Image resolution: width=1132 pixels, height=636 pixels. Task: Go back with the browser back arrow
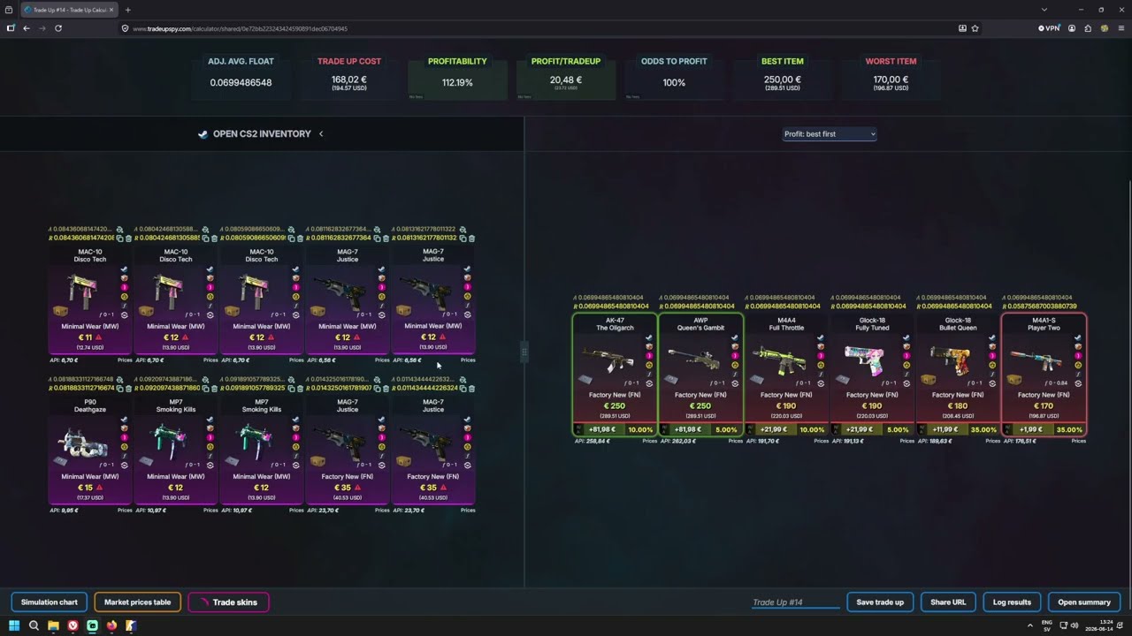tap(27, 28)
